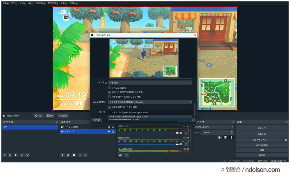Open the 장면 모음 menu
Image resolution: width=290 pixels, height=177 pixels.
click(53, 3)
